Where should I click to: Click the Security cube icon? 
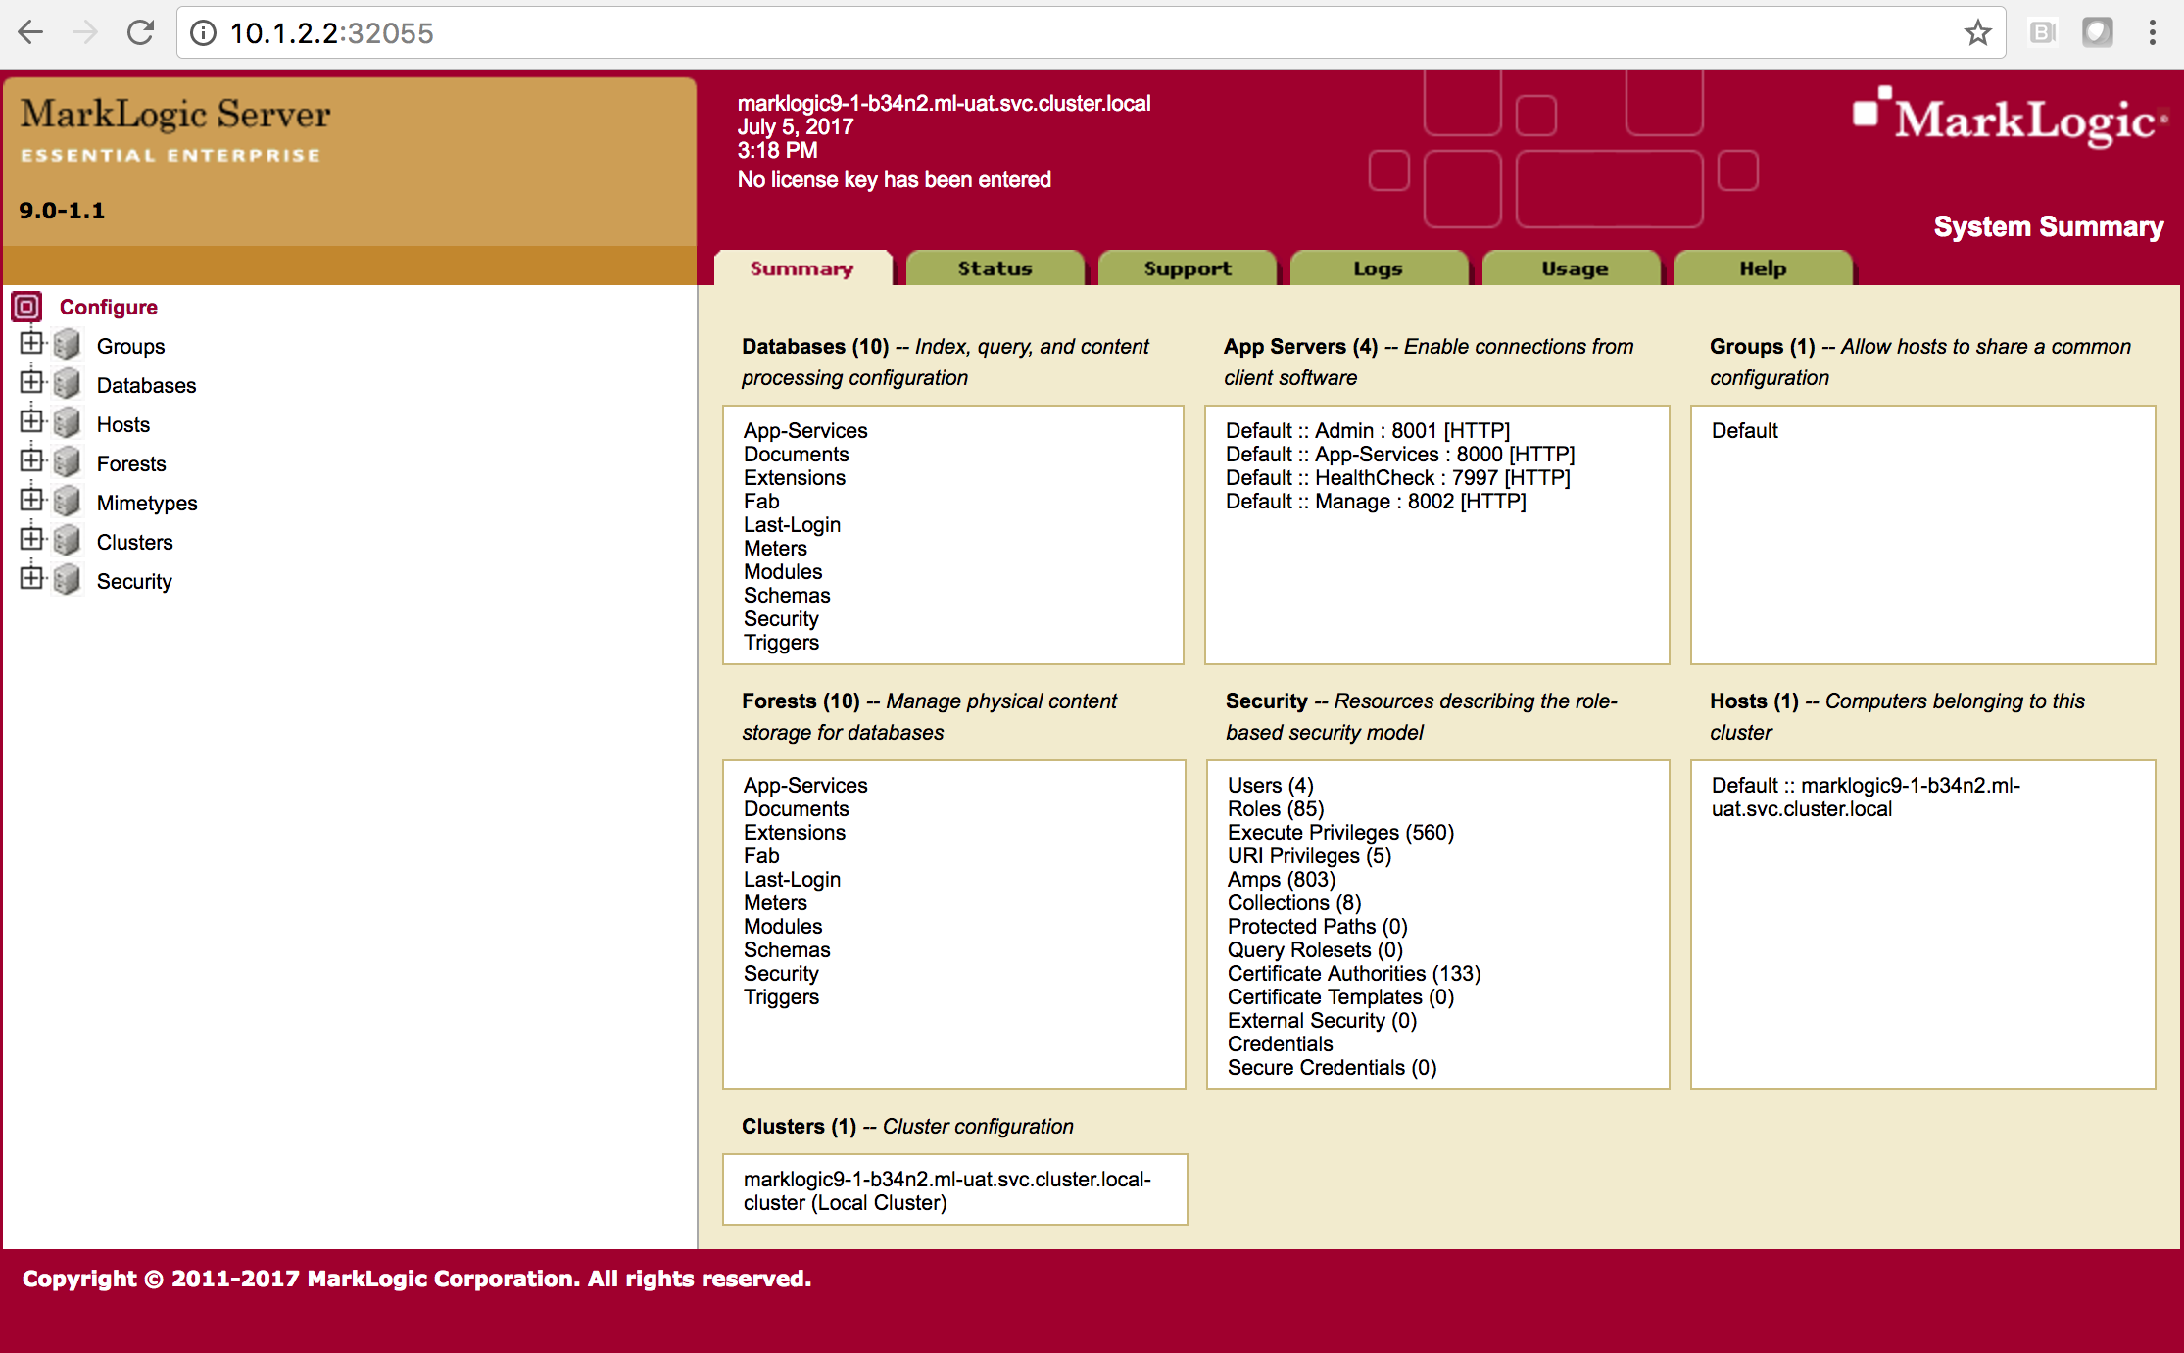pos(67,580)
